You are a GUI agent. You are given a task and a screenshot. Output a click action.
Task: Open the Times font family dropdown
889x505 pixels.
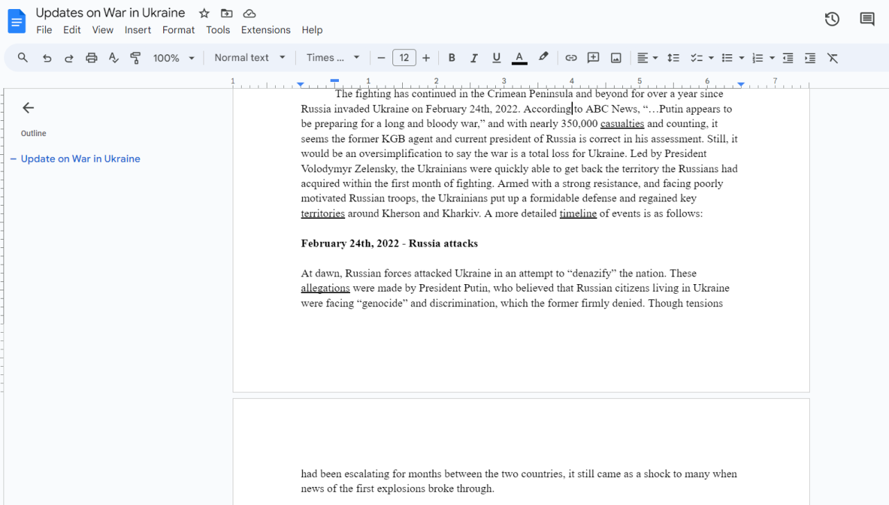tap(333, 58)
